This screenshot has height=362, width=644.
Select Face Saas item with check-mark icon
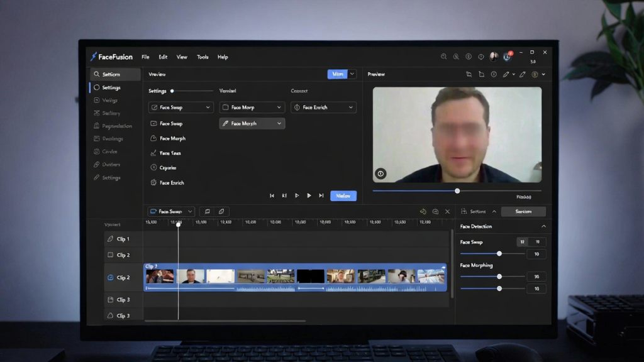[x=165, y=153]
